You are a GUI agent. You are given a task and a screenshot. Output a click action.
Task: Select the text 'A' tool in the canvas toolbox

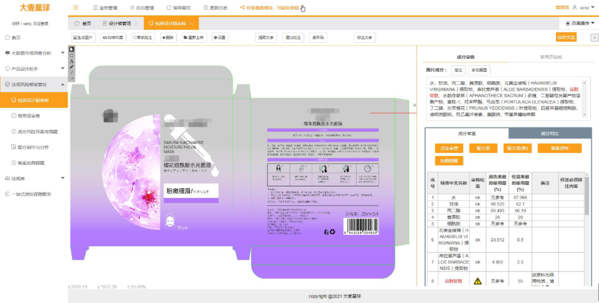coord(72,61)
